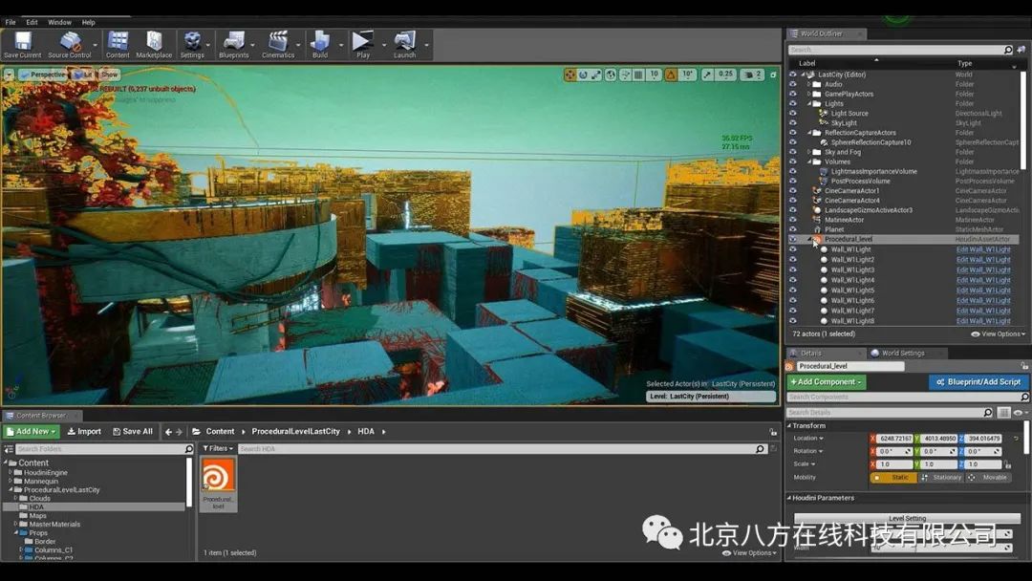Viewport: 1032px width, 581px height.
Task: Open rotation snap value 10° dropdown
Action: pos(687,75)
